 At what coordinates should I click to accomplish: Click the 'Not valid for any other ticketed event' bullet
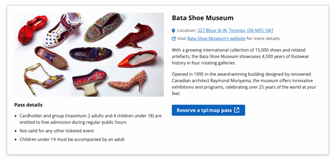click(57, 131)
